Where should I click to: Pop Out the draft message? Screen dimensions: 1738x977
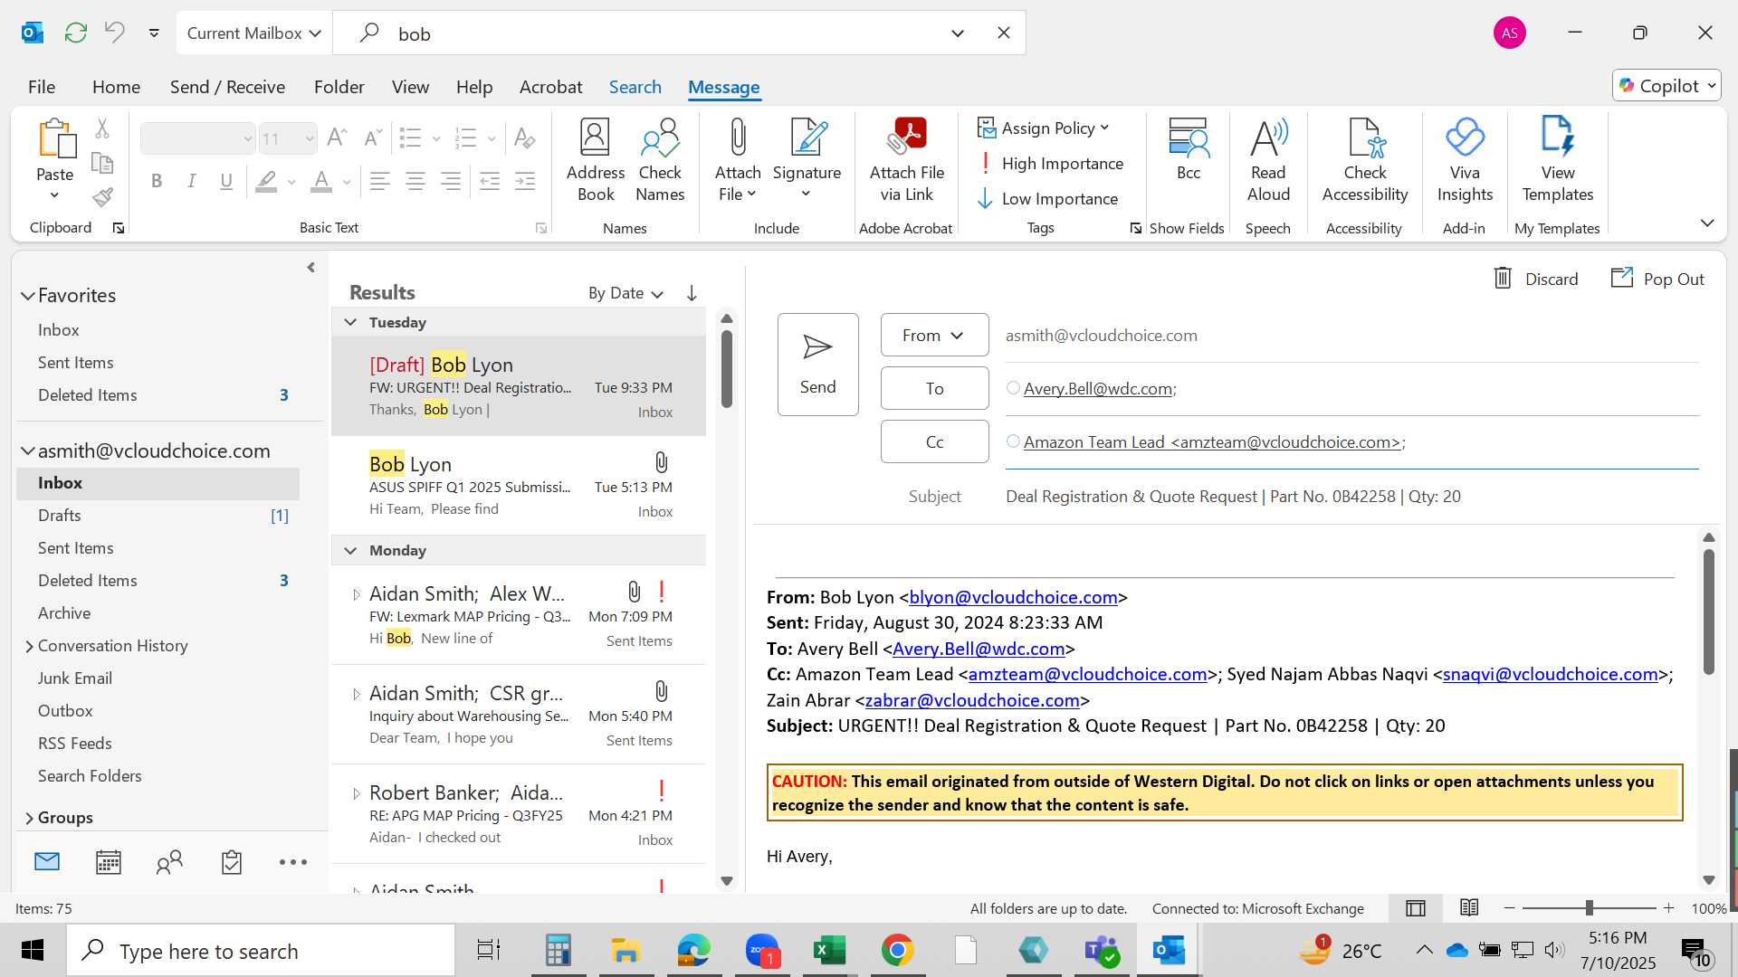tap(1657, 279)
